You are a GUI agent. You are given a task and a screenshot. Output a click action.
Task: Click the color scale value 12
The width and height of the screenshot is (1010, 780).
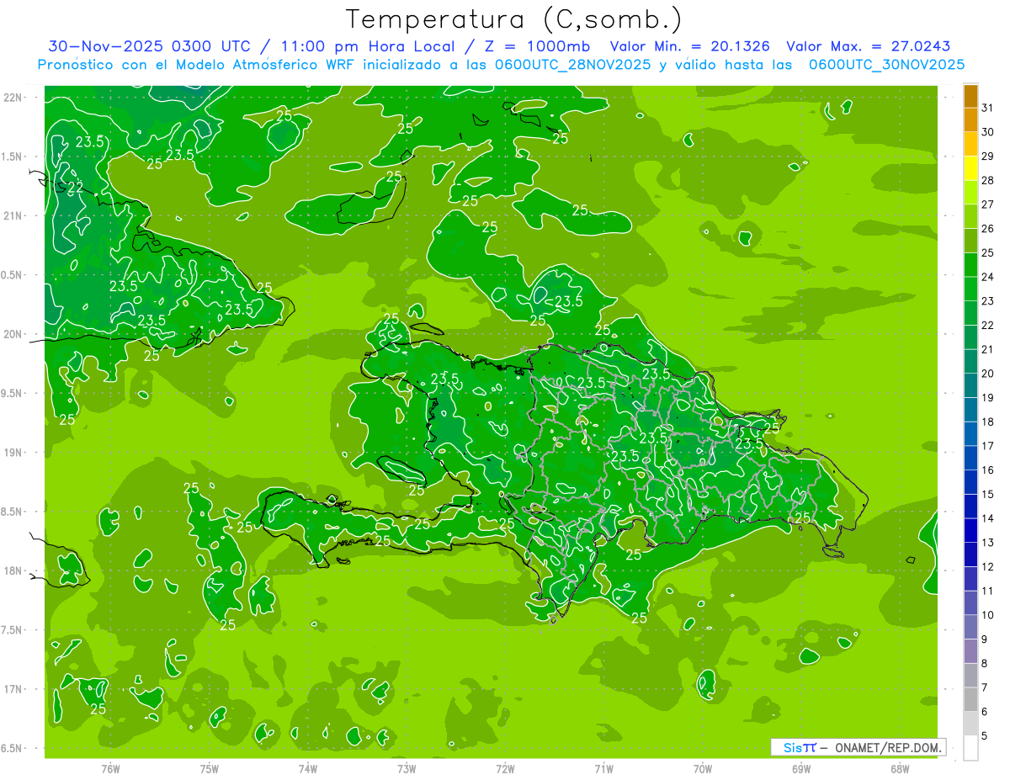pyautogui.click(x=988, y=567)
